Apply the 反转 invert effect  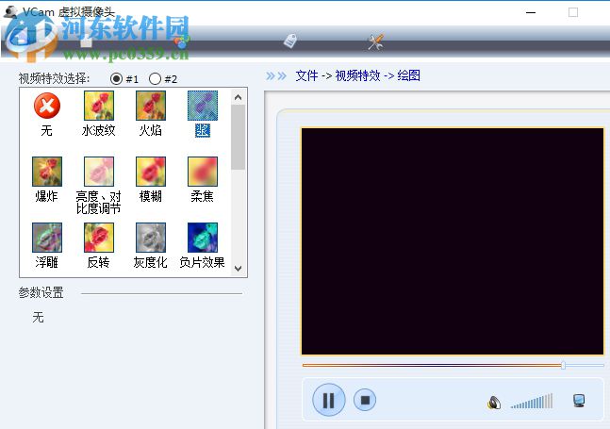coord(99,246)
